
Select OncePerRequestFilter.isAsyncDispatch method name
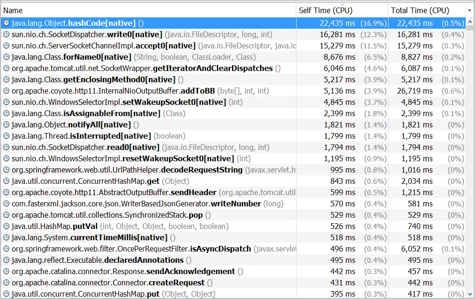(131, 249)
